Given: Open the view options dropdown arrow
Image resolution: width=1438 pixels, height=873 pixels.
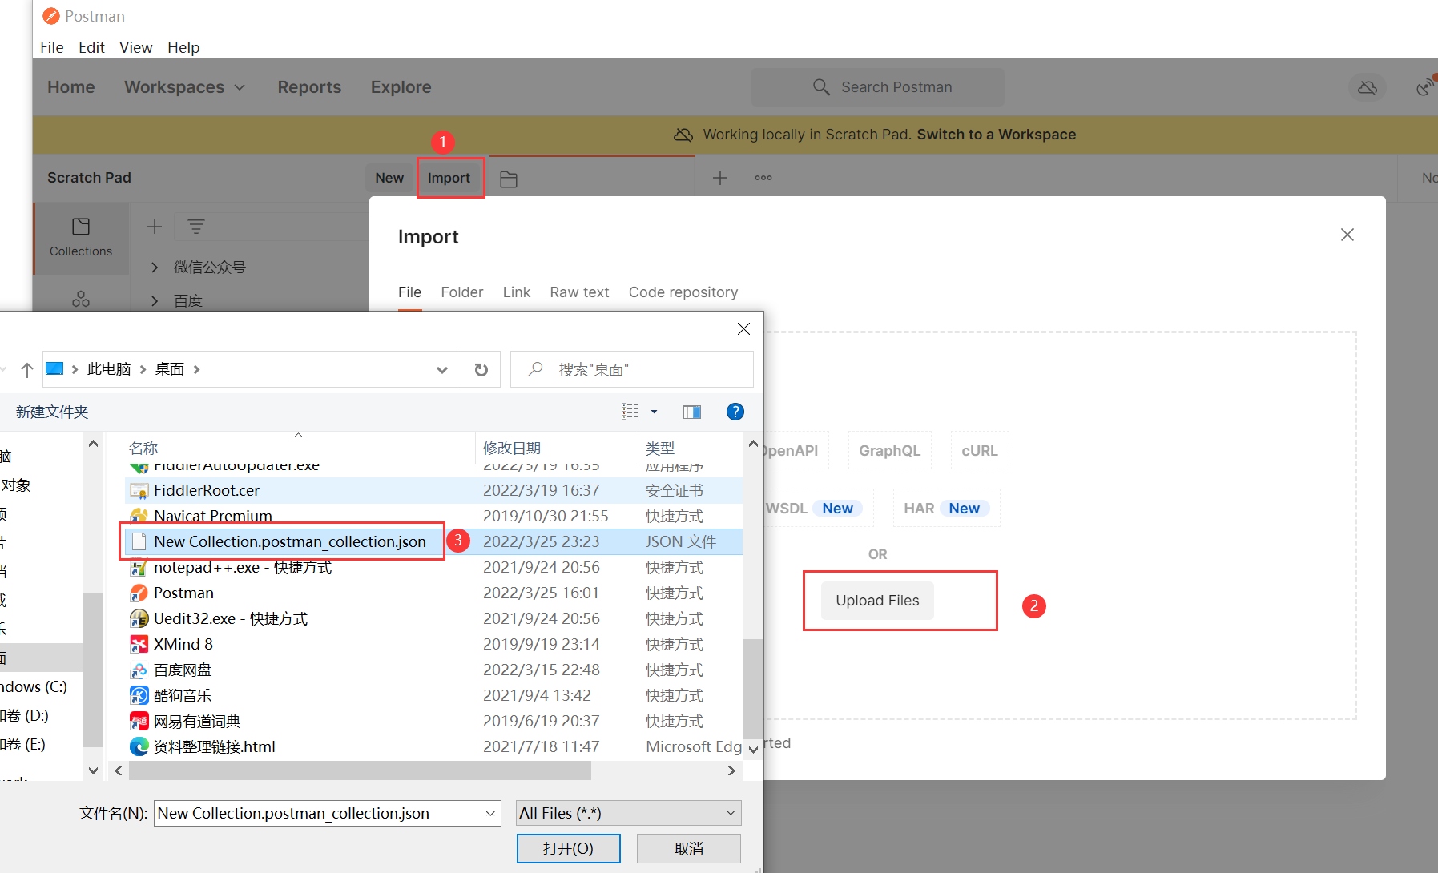Looking at the screenshot, I should (x=654, y=412).
